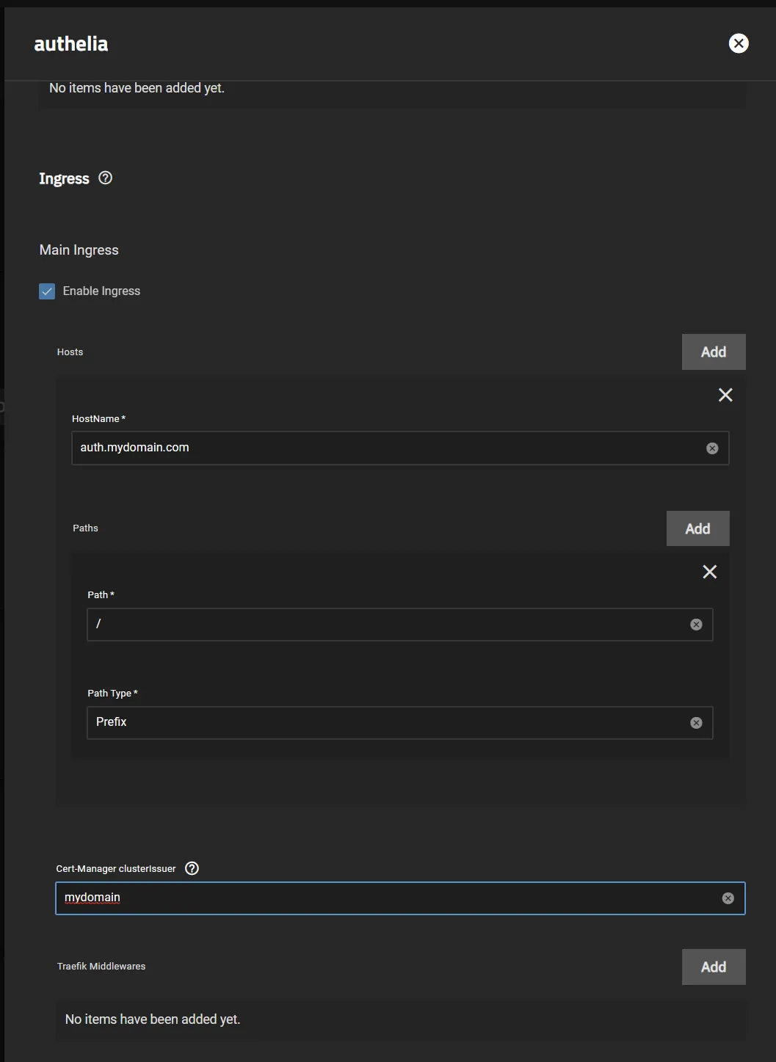
Task: Add a Traefik Middleware entry
Action: tap(713, 967)
